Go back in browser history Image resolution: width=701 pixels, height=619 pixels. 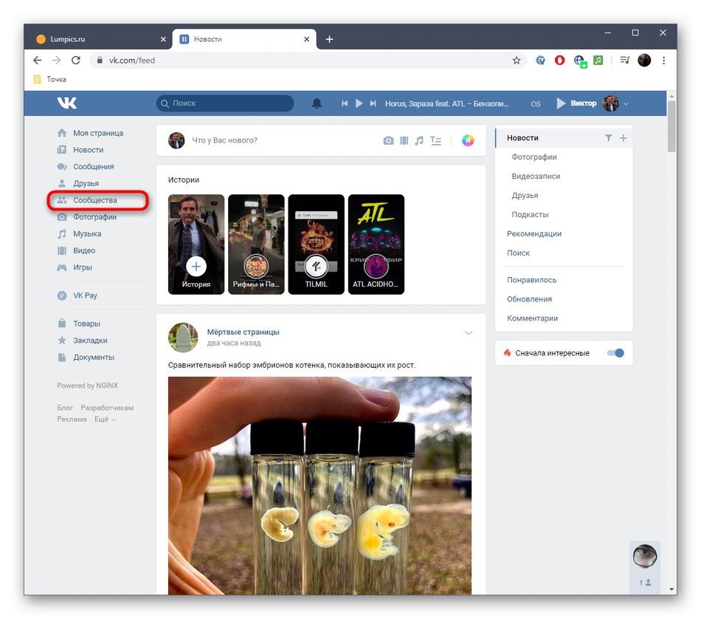tap(37, 60)
